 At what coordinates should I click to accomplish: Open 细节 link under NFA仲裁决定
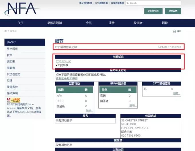[x=133, y=106]
